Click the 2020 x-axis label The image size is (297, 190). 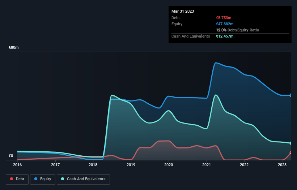tap(169, 165)
